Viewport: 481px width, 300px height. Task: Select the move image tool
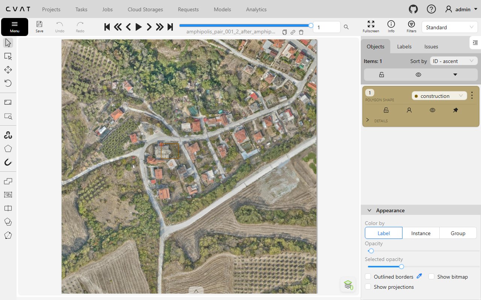(x=8, y=70)
